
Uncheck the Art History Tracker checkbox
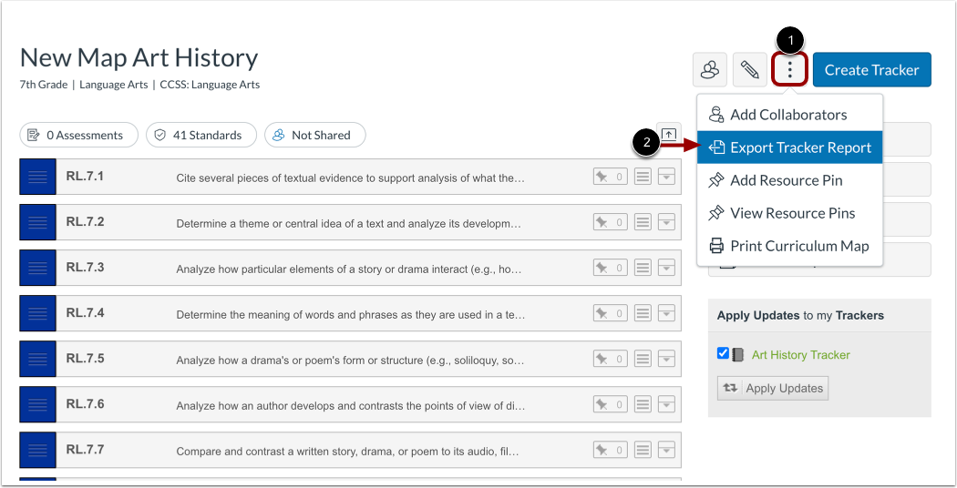(724, 353)
